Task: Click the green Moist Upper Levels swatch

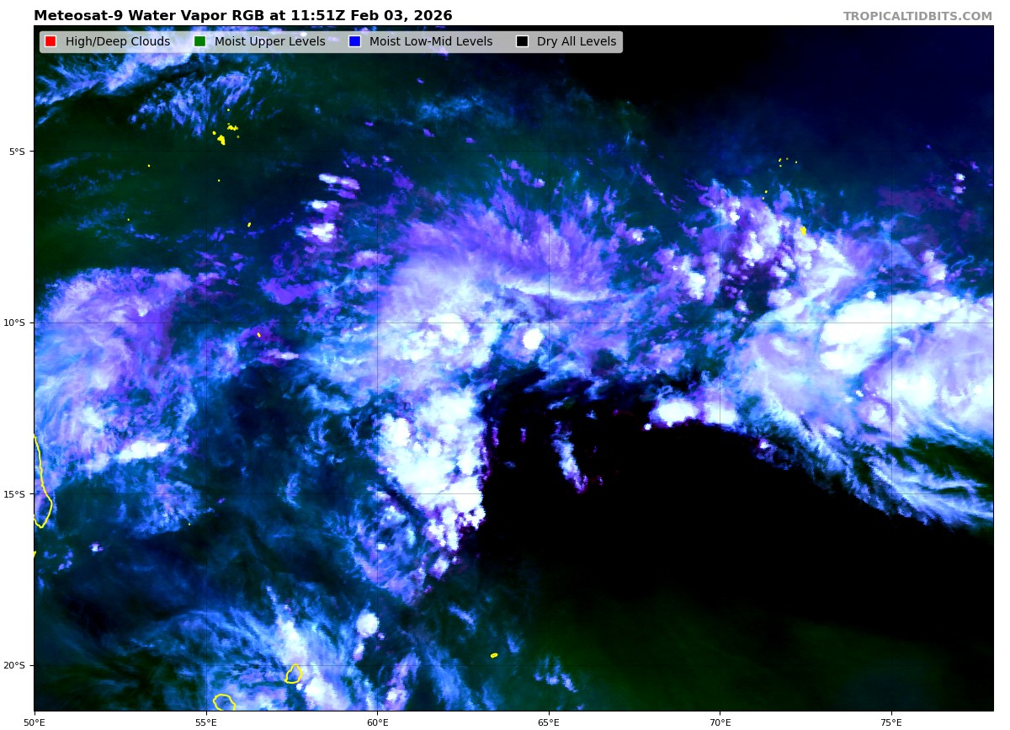Action: [199, 42]
